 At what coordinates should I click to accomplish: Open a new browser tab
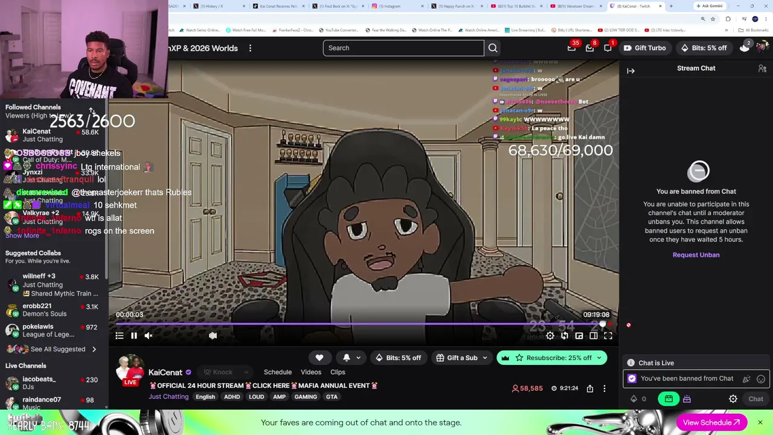[671, 6]
